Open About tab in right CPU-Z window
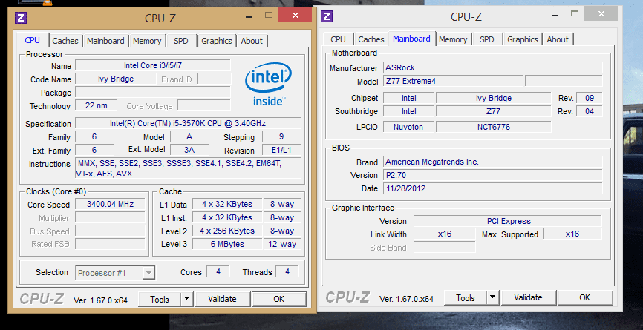The width and height of the screenshot is (643, 330). coord(558,39)
